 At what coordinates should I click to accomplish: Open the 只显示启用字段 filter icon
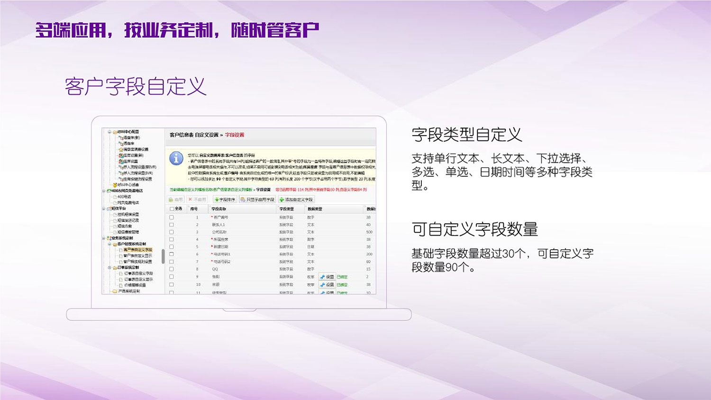243,199
